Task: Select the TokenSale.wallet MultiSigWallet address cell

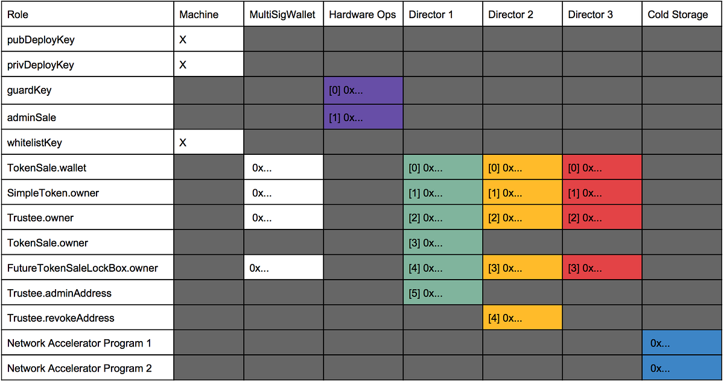Action: point(283,168)
